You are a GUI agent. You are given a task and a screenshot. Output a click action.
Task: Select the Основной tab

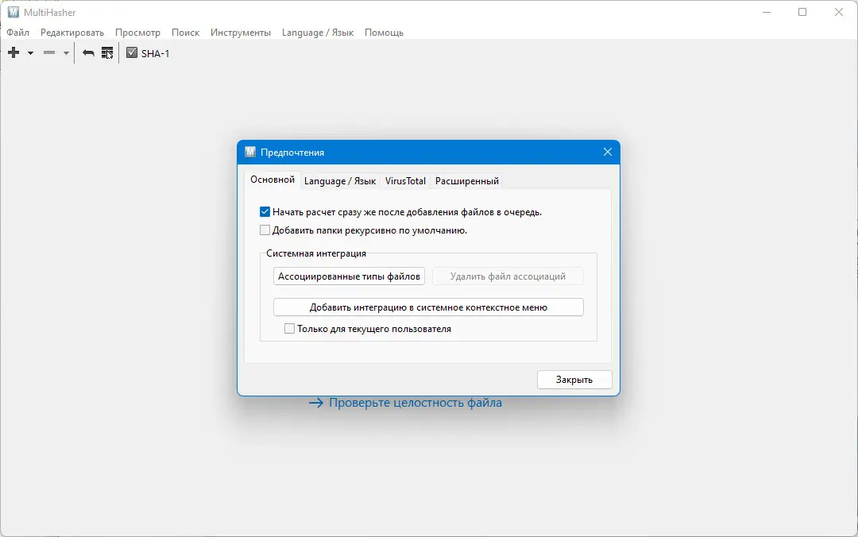pos(272,180)
